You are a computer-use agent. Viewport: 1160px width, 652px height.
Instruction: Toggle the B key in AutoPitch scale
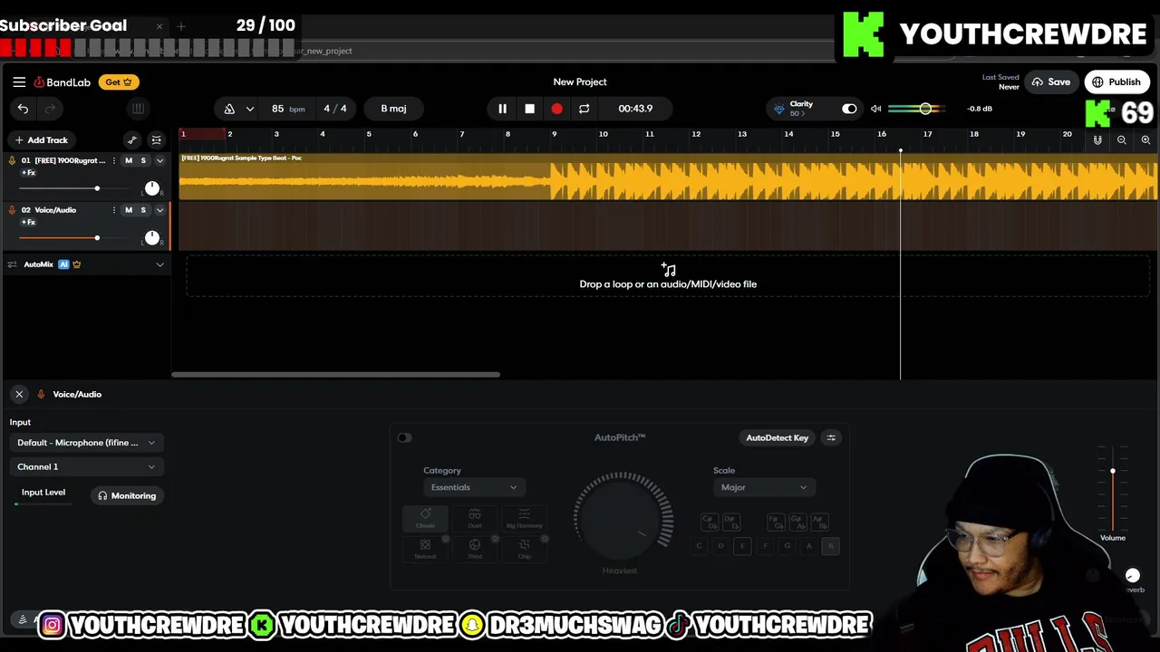pos(830,546)
